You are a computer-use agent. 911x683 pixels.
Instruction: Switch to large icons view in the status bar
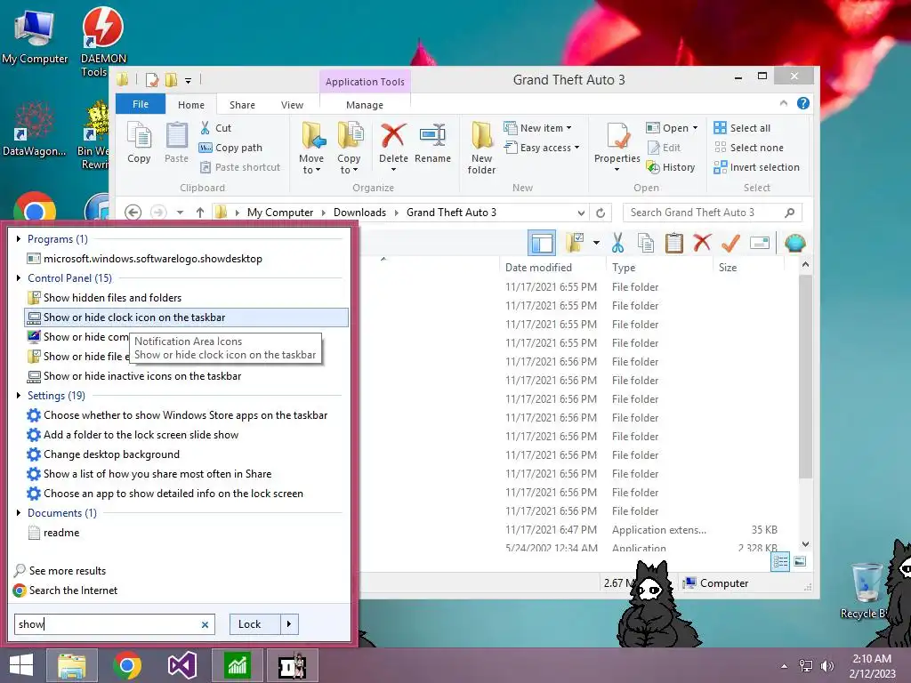click(x=800, y=561)
